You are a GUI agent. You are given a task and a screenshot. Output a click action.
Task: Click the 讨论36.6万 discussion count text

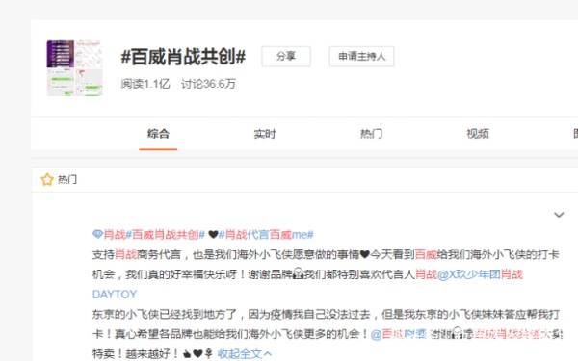click(x=208, y=84)
